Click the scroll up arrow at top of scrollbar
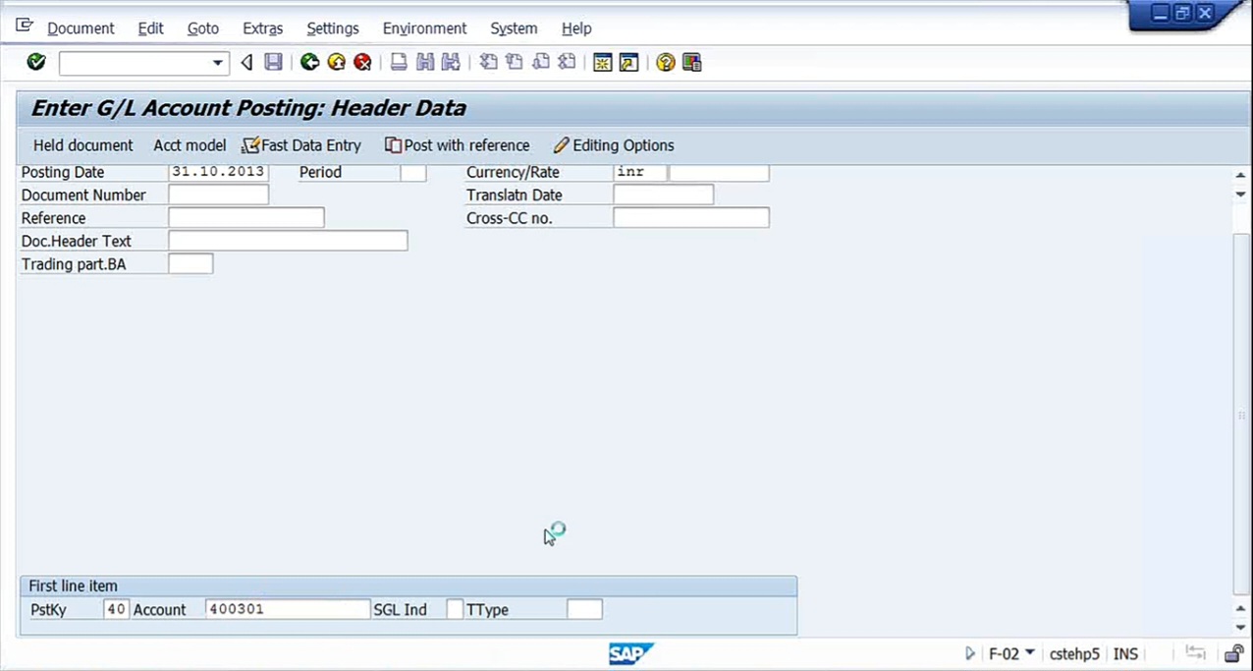Viewport: 1253px width, 671px height. pyautogui.click(x=1241, y=175)
